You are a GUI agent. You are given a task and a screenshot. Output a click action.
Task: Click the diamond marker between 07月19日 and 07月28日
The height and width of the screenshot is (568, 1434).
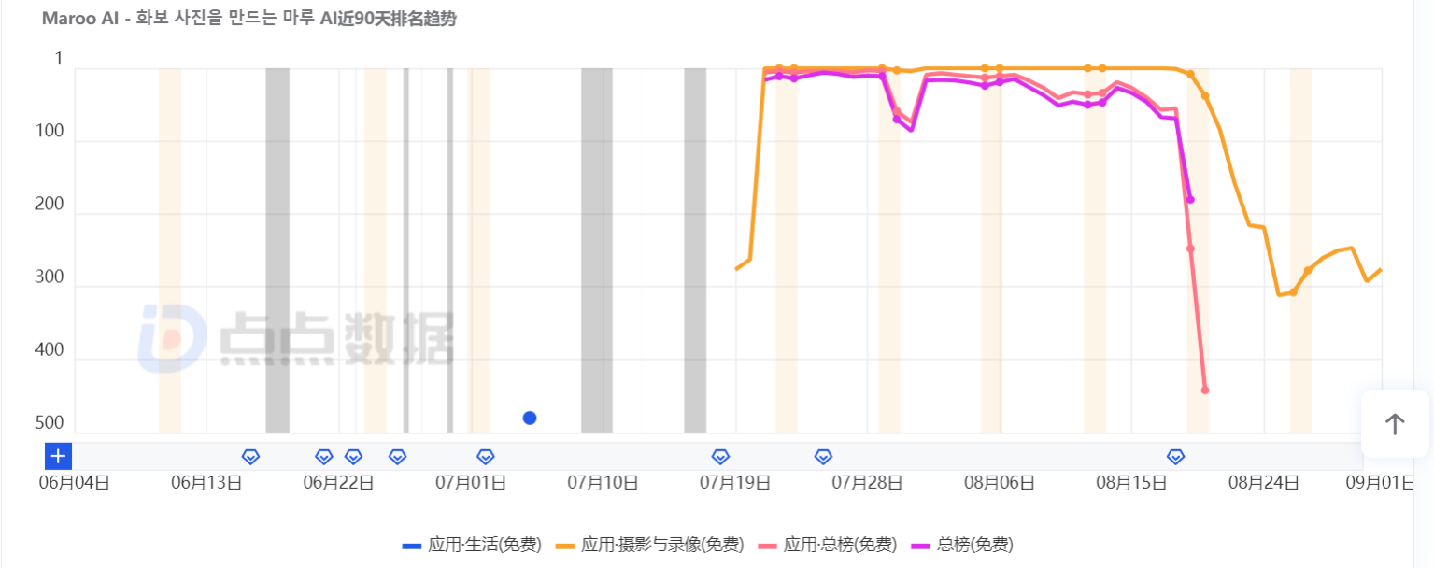(823, 457)
